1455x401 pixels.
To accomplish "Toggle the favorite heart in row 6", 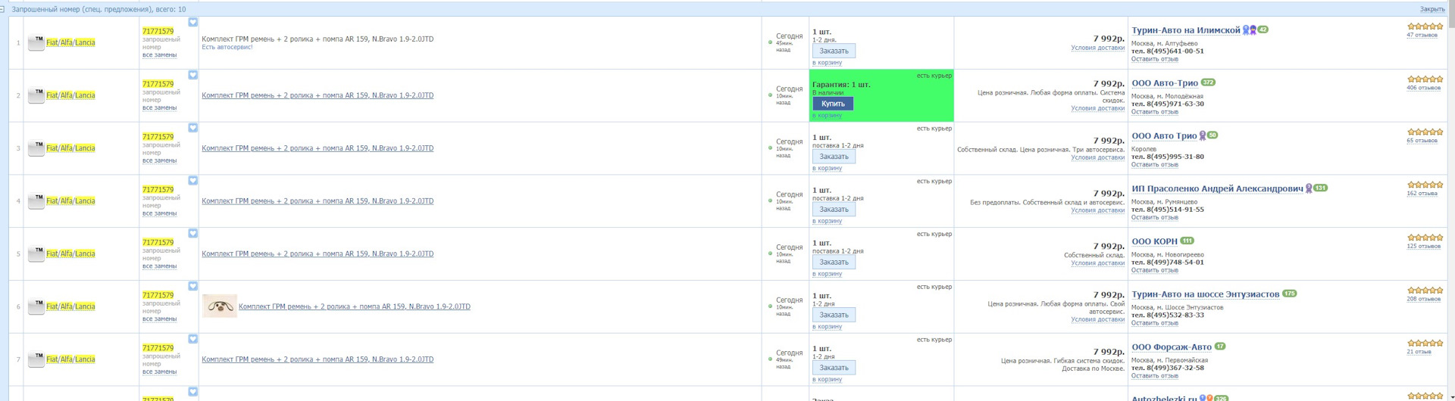I will [192, 286].
